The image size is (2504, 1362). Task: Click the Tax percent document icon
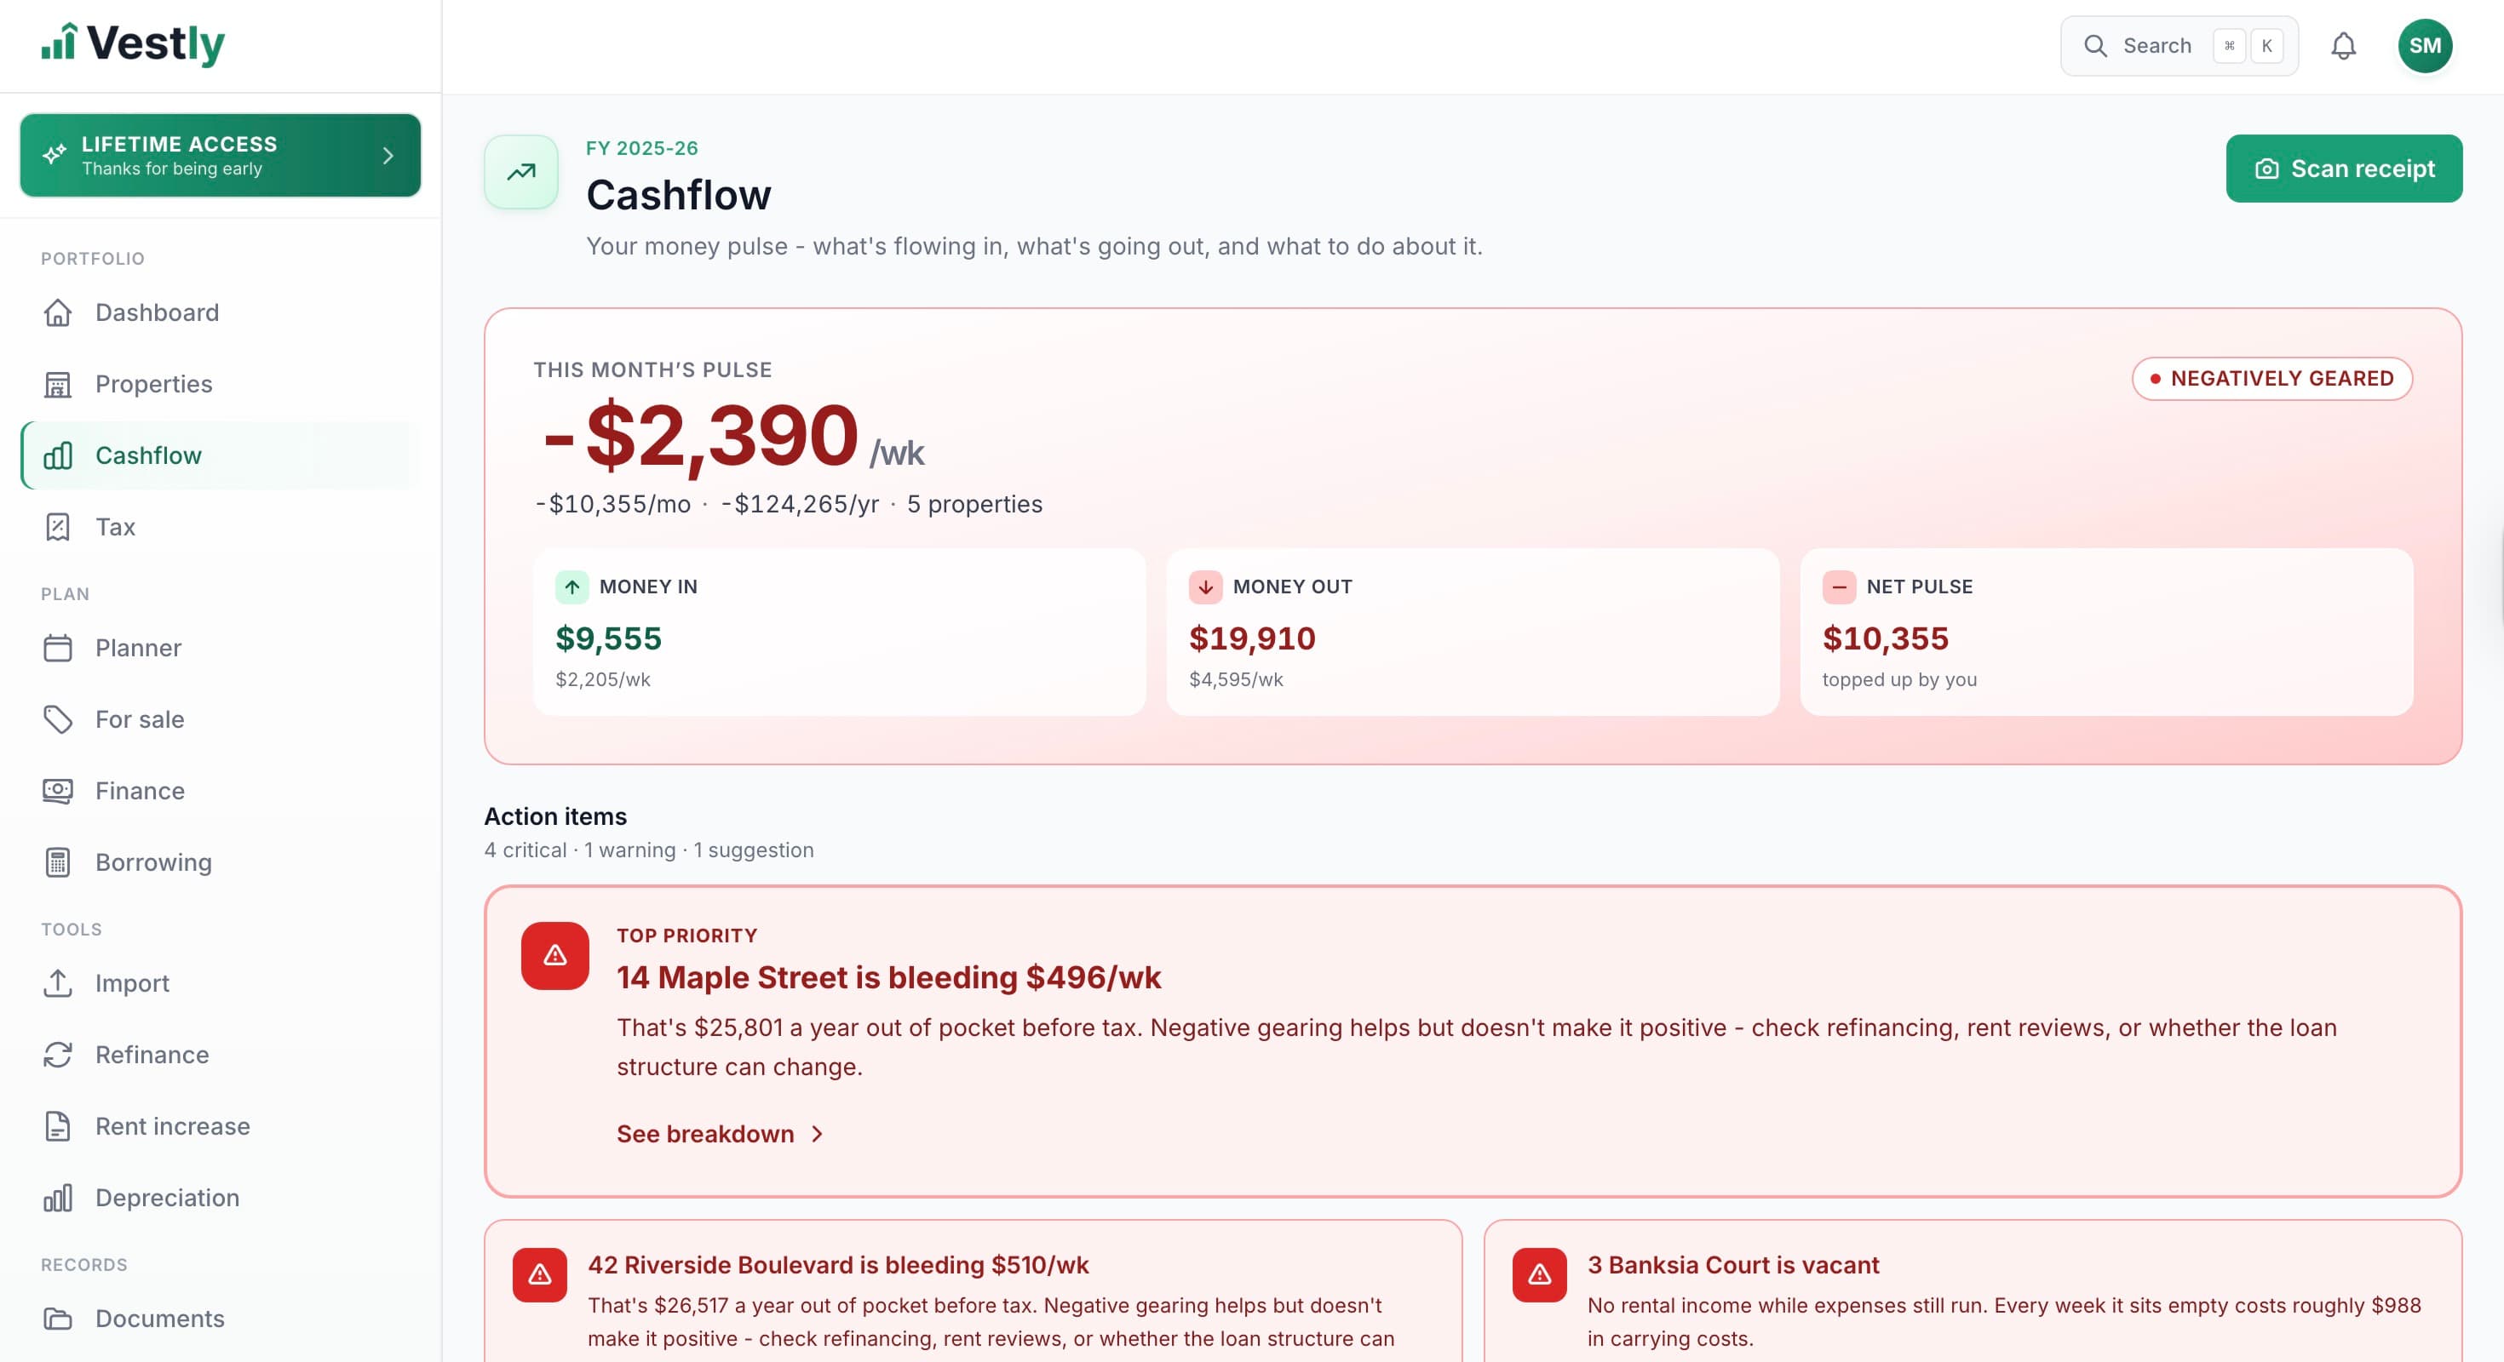(57, 528)
